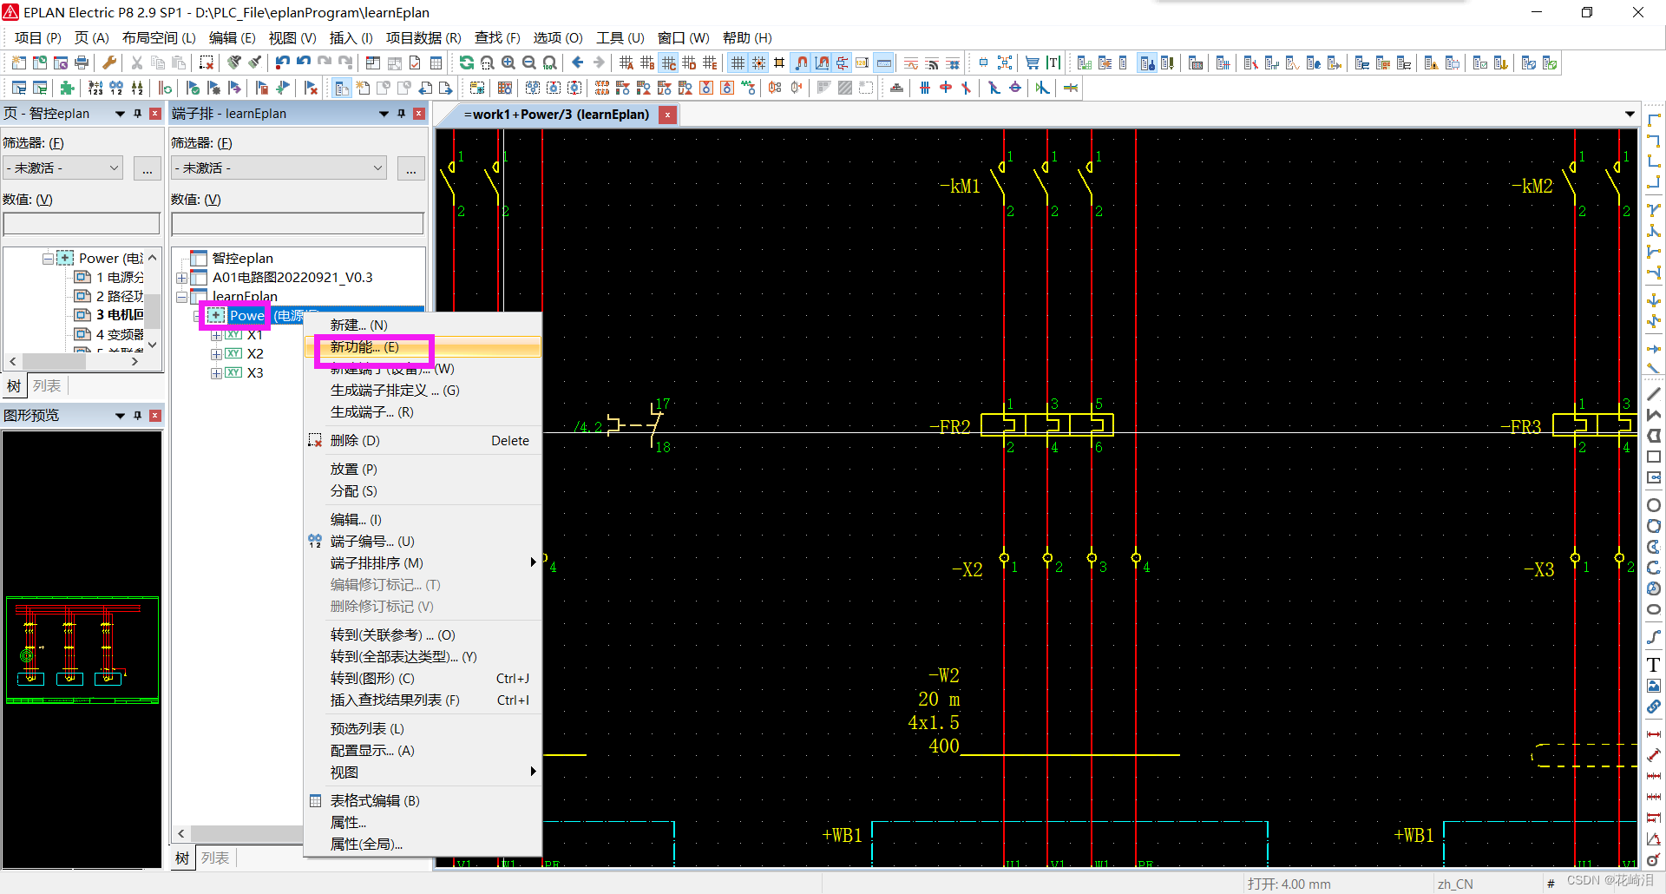Click the first blue undo arrow

(283, 62)
